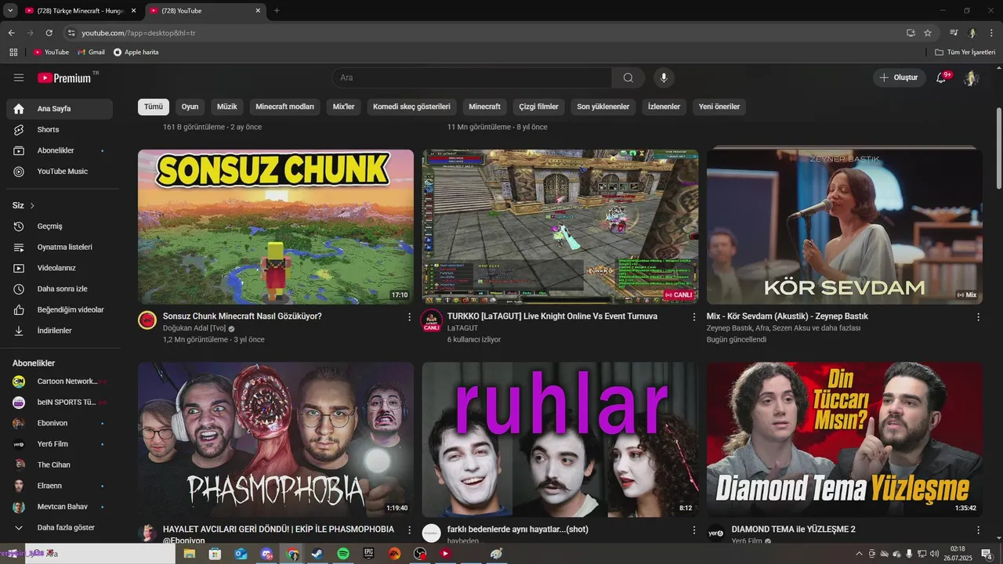Open options menu for Sonsuz Chunk video

coord(409,316)
